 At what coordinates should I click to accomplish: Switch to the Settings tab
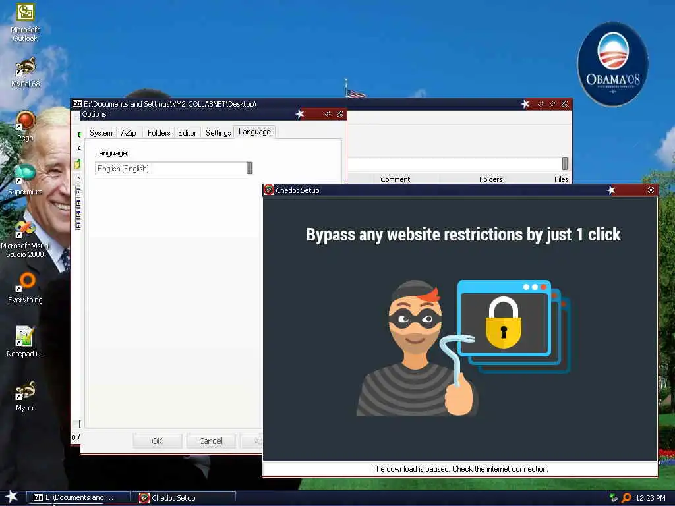218,133
